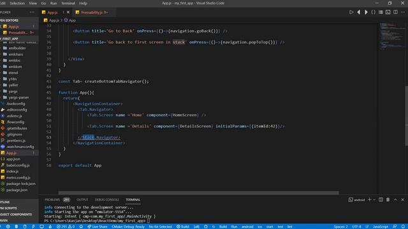Open the feedback icon in status bar
Viewport: 408px width, 229px height.
coord(395,226)
